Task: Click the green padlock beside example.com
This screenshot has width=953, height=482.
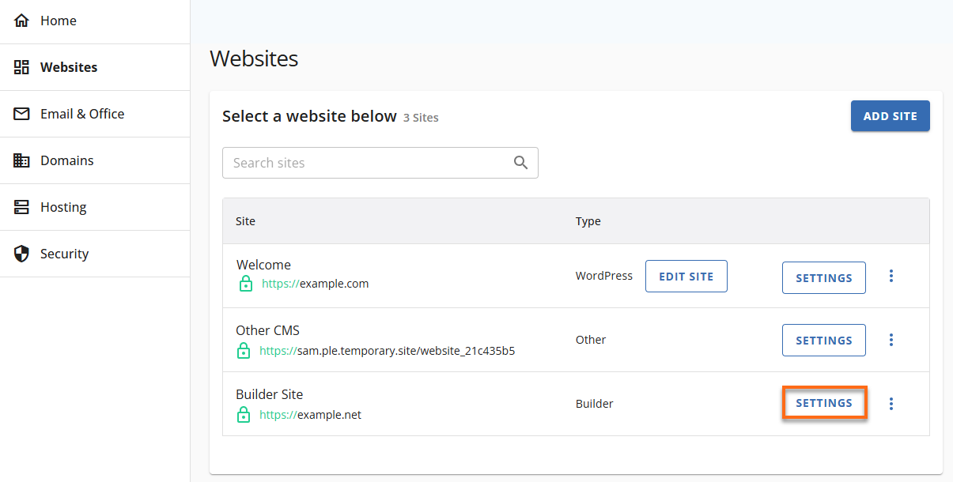Action: [246, 284]
